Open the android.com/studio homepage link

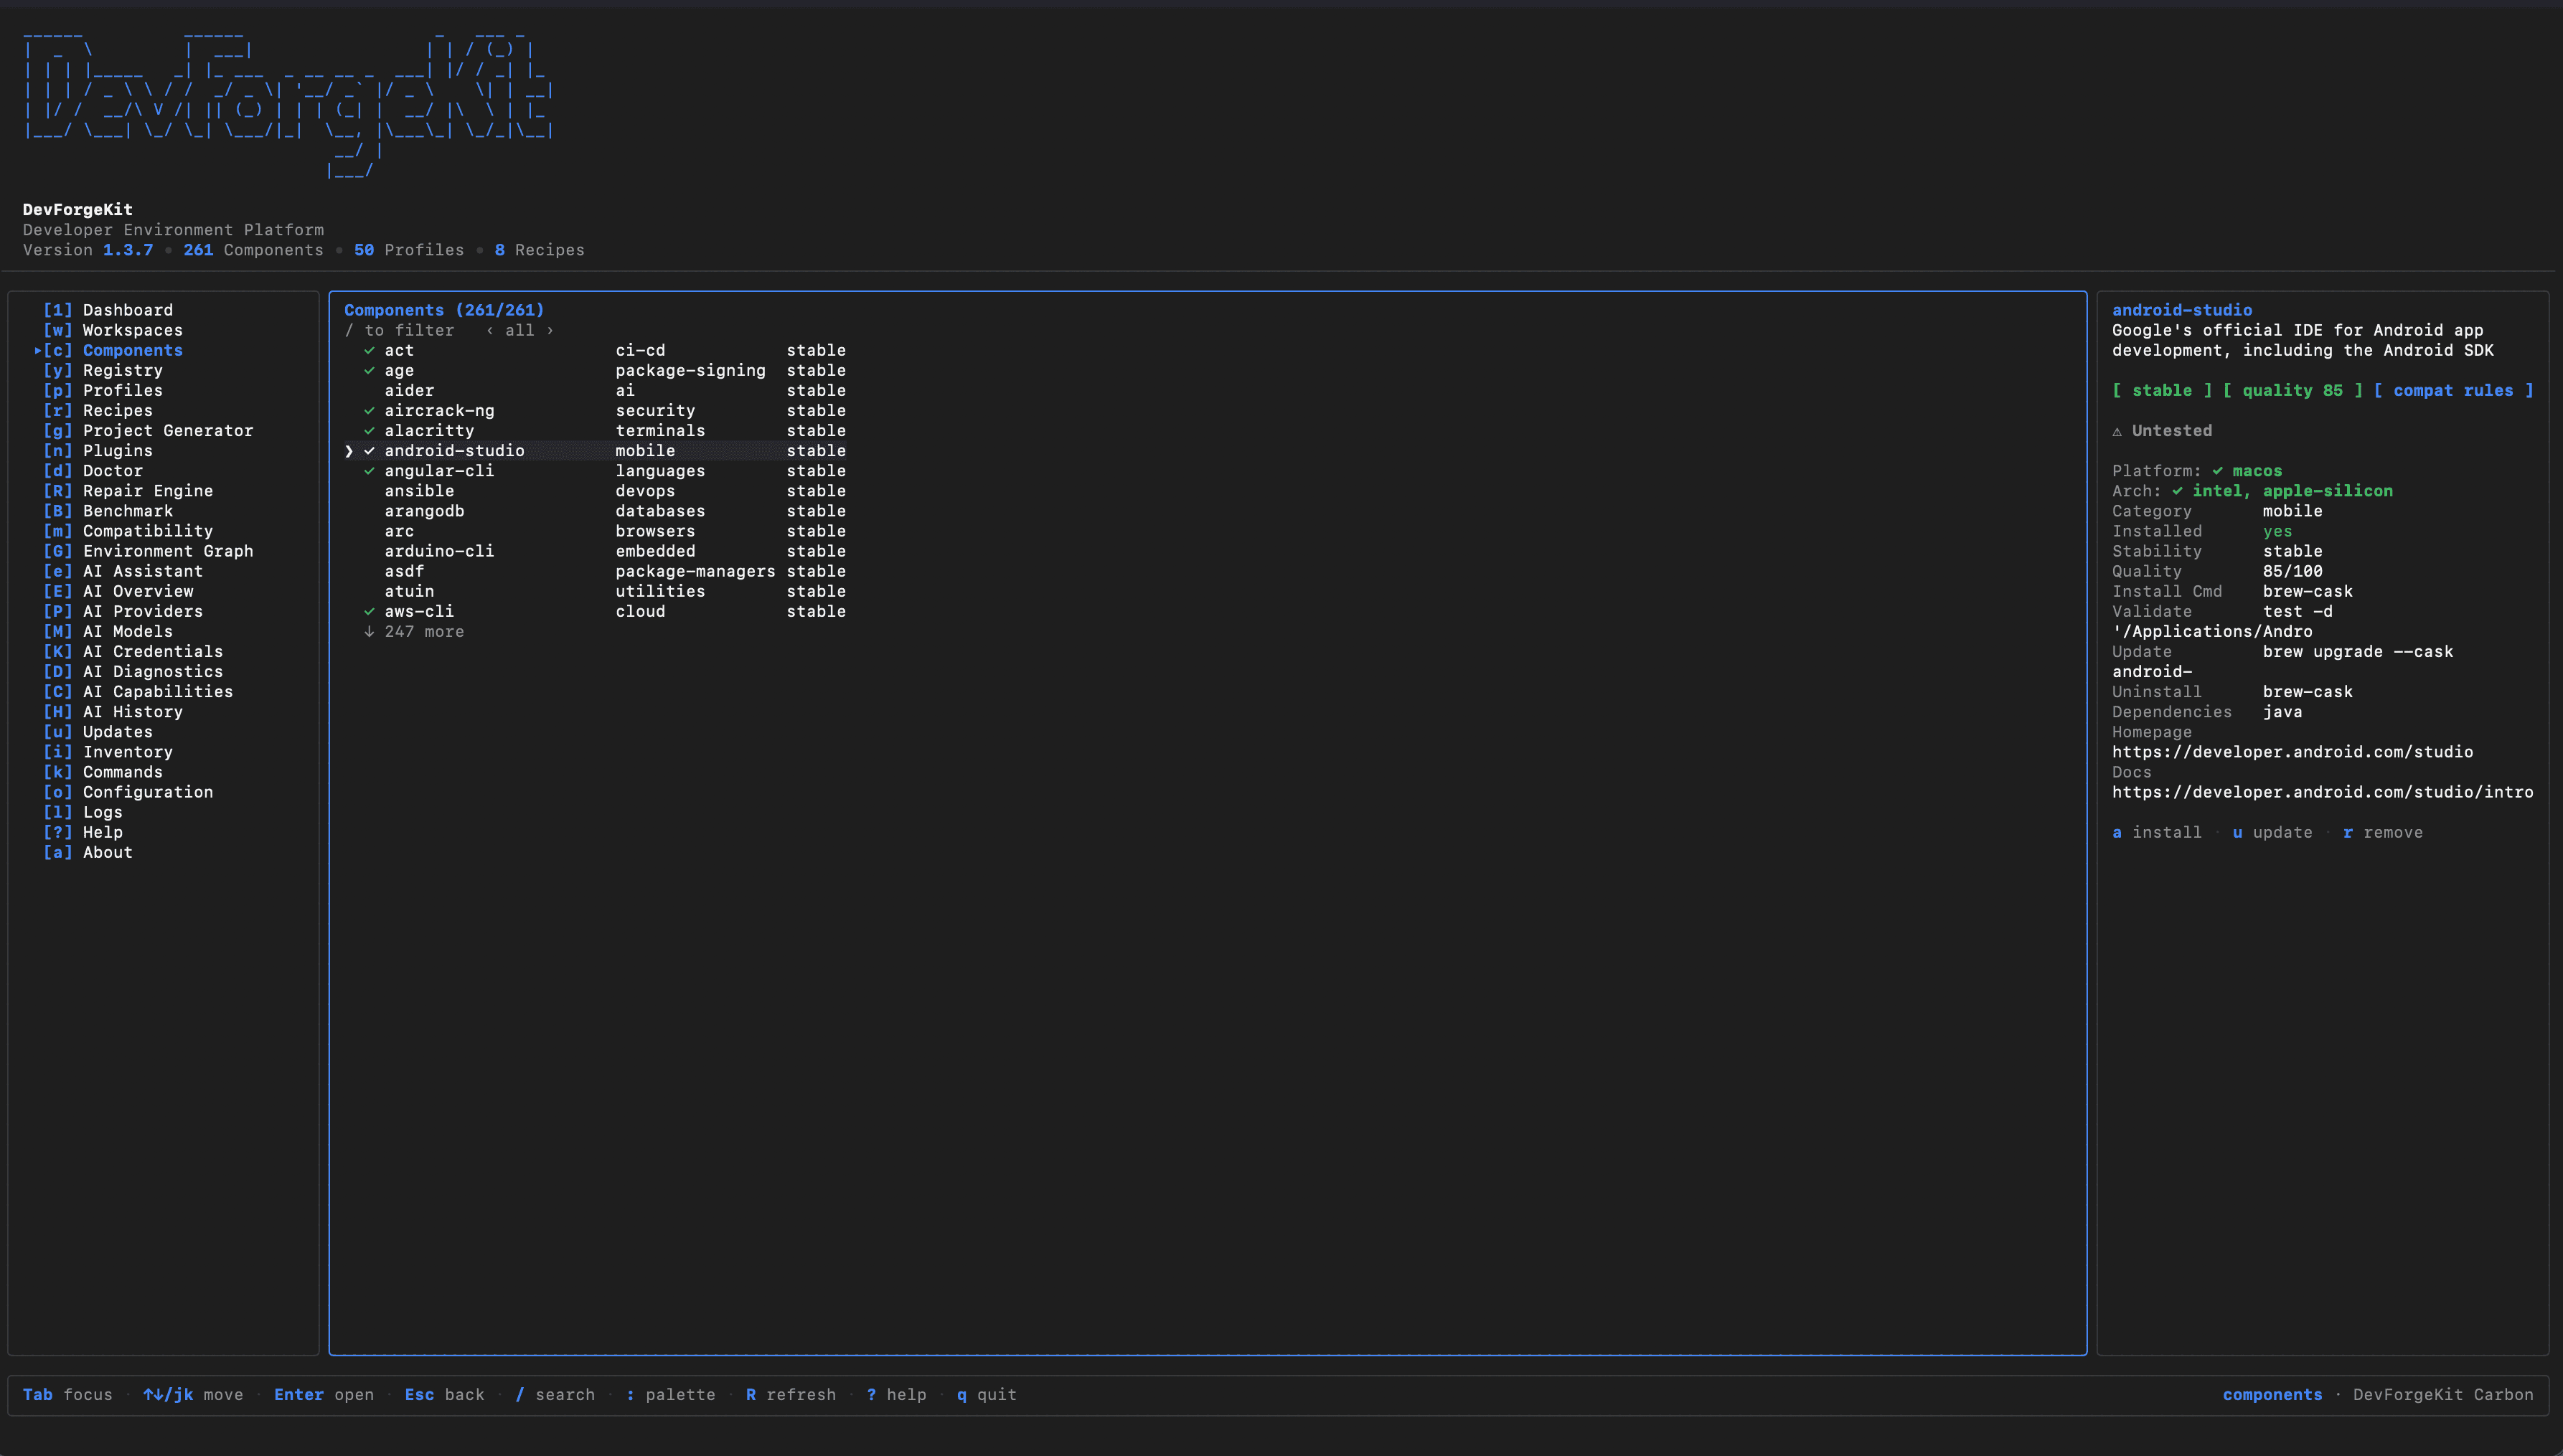coord(2293,751)
